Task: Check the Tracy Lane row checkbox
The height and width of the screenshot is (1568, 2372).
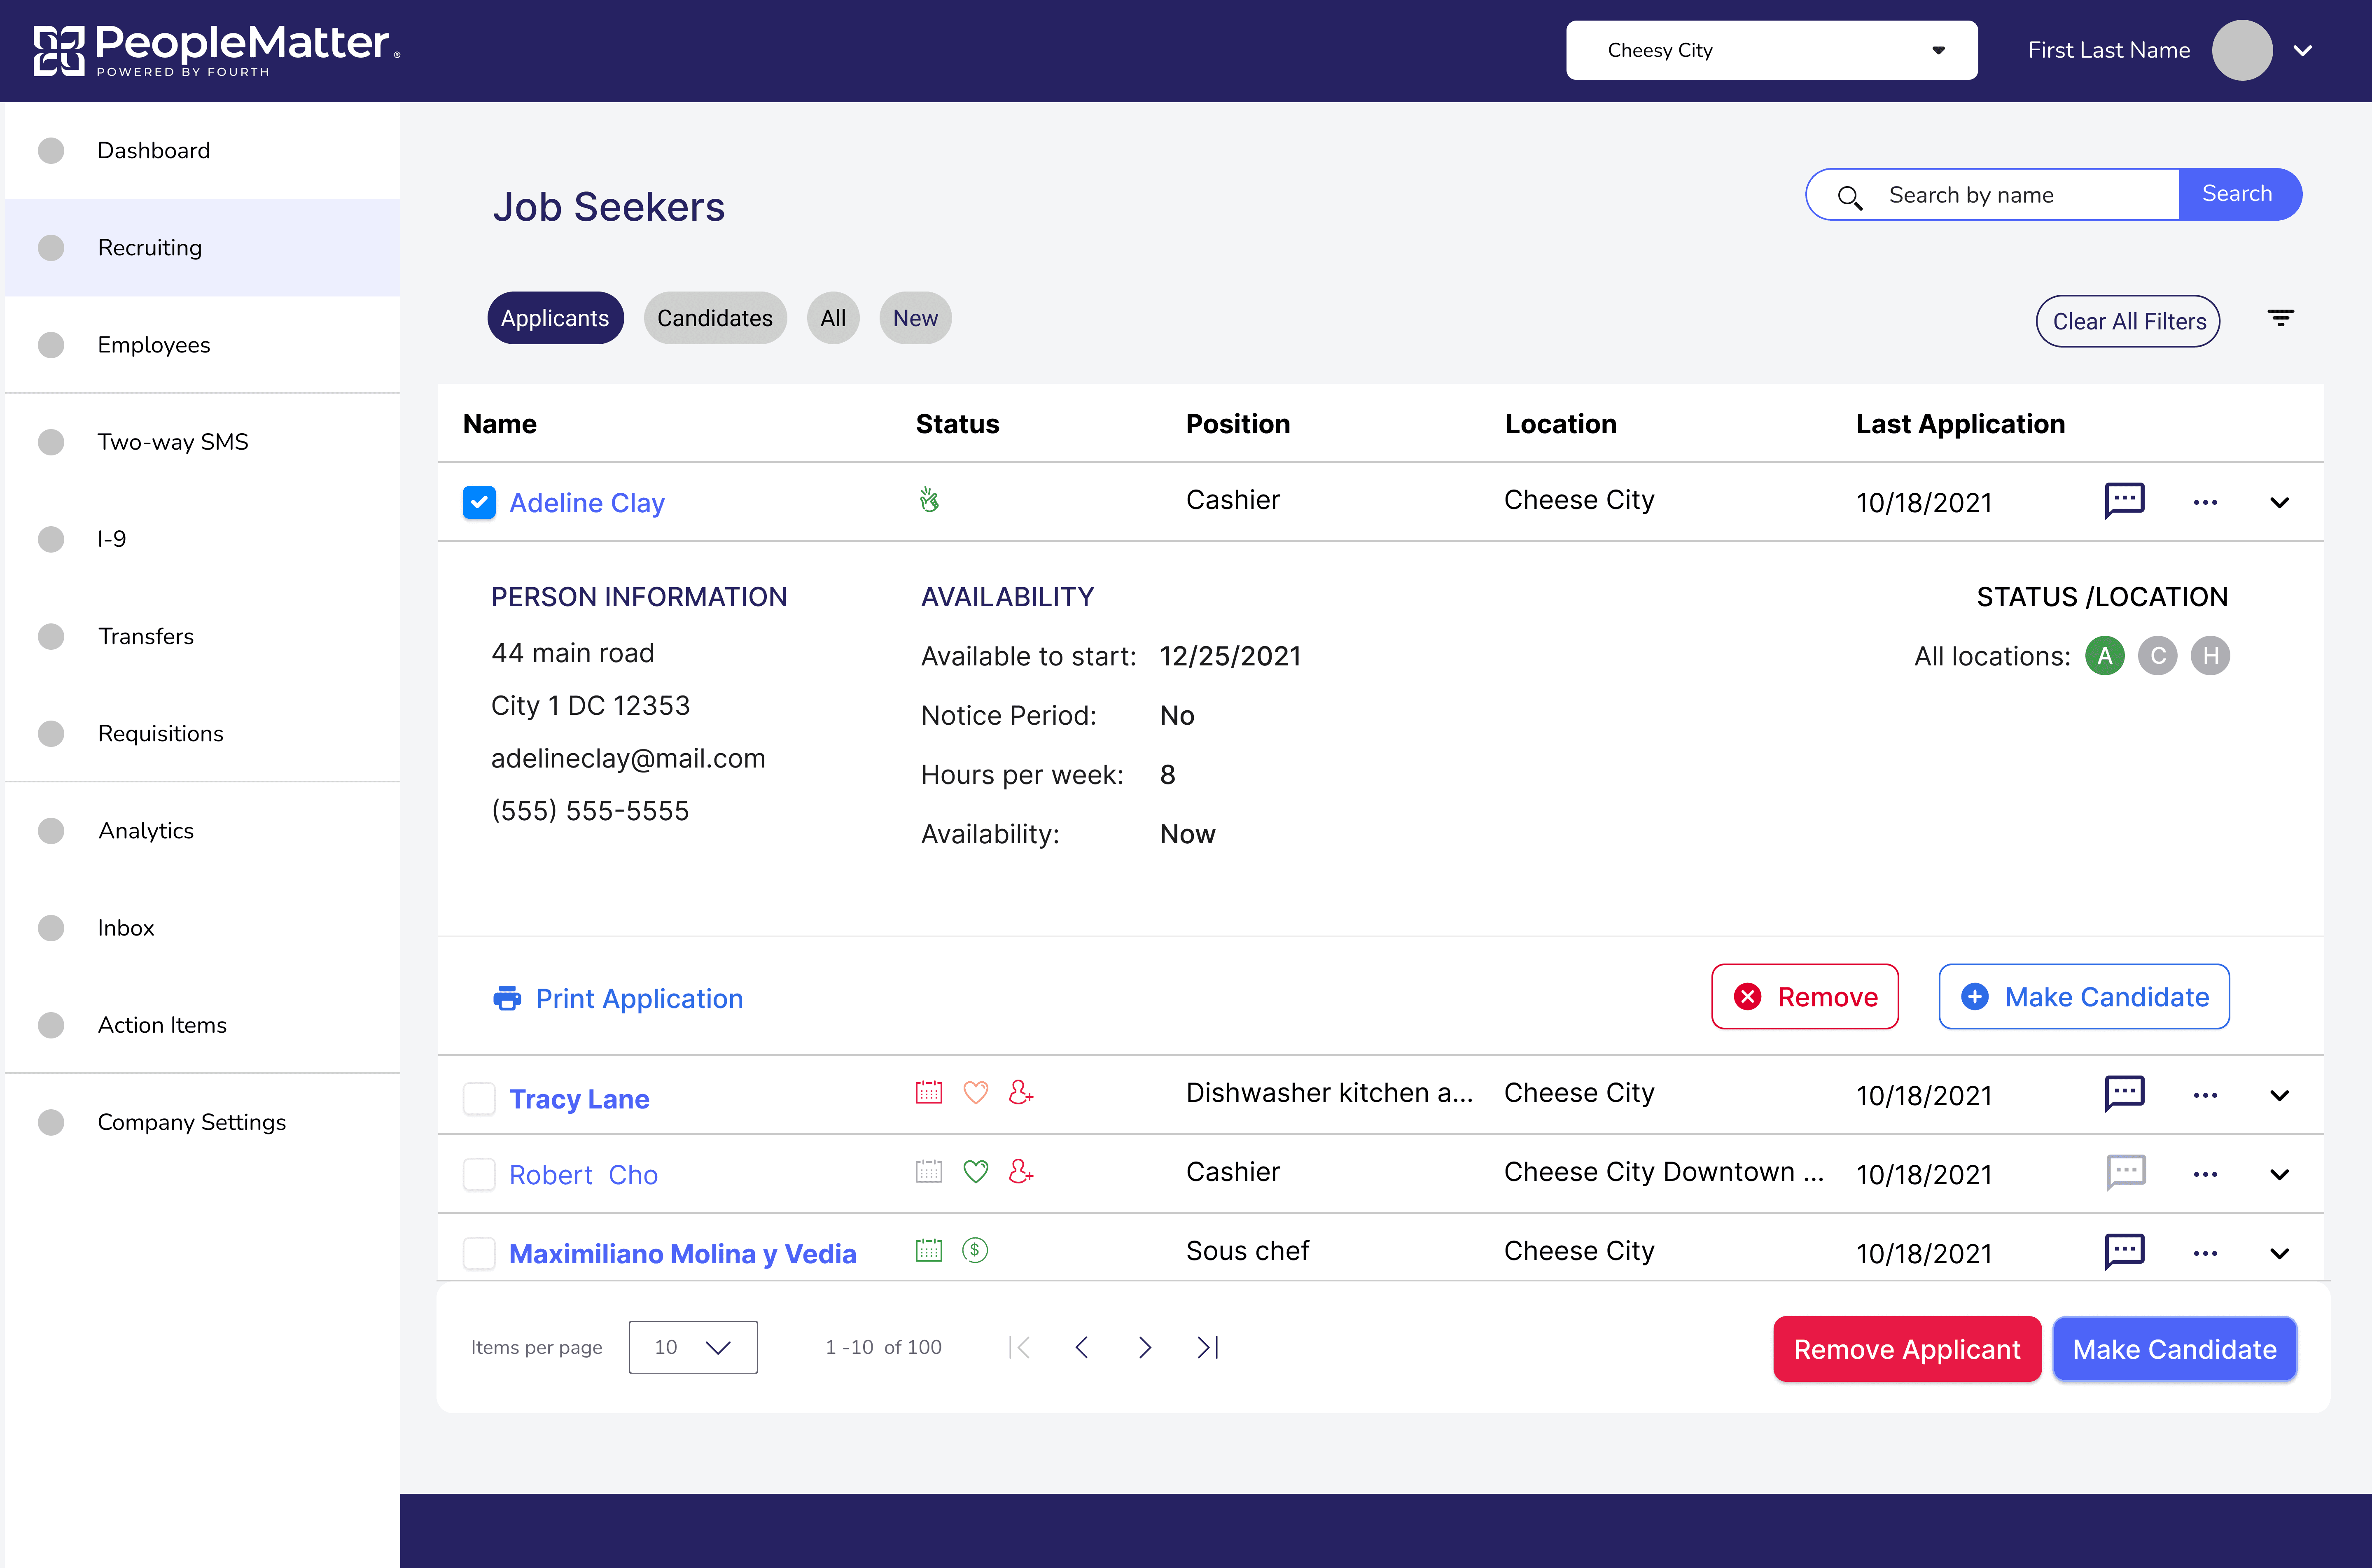Action: click(479, 1098)
